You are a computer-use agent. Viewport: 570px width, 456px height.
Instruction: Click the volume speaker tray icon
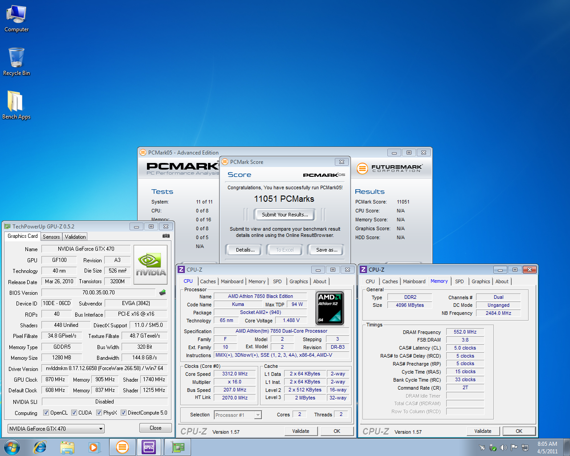pos(503,448)
